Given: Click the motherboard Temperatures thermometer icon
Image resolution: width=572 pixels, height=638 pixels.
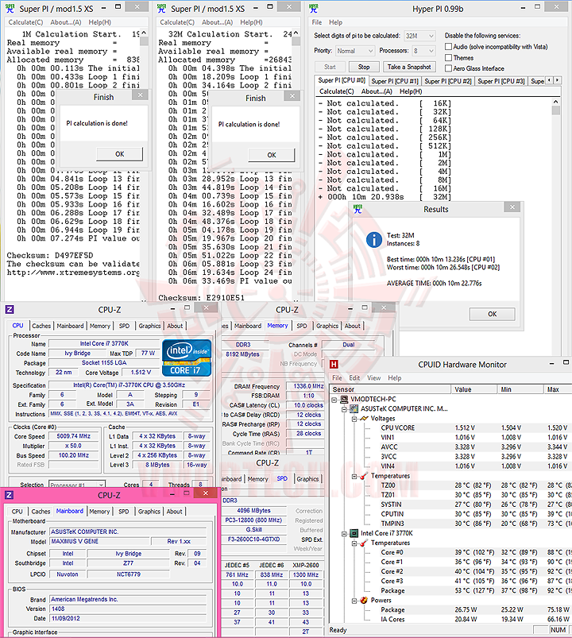Looking at the screenshot, I should click(364, 476).
